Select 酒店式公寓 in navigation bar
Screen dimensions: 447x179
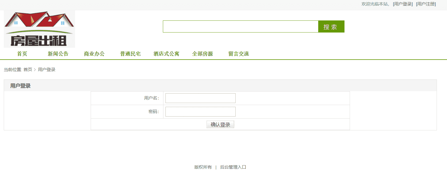[x=166, y=54]
